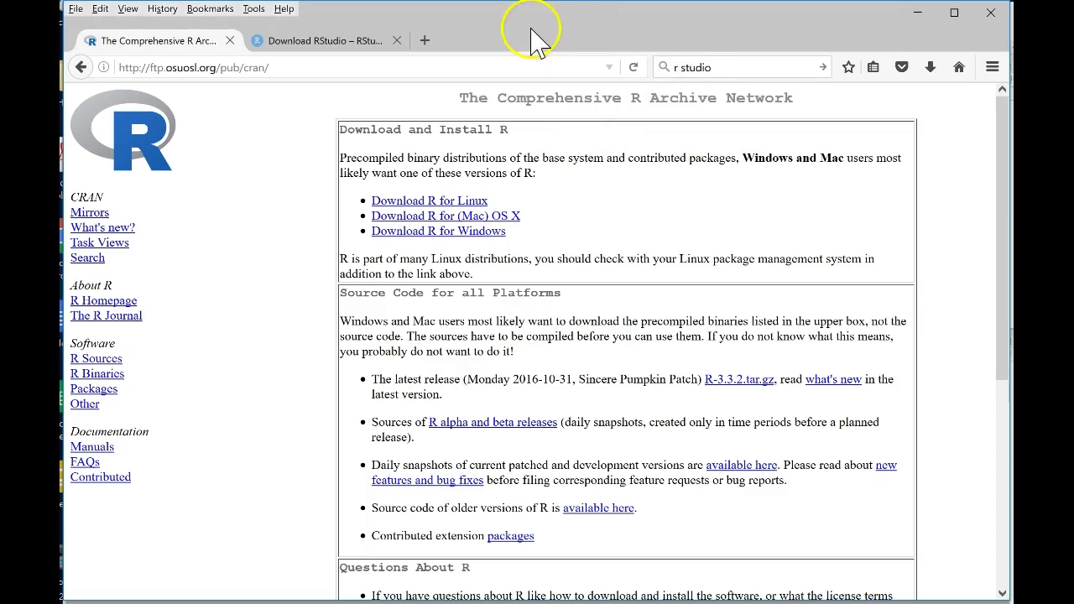
Task: Open available here link for daily snapshots
Action: 742,465
